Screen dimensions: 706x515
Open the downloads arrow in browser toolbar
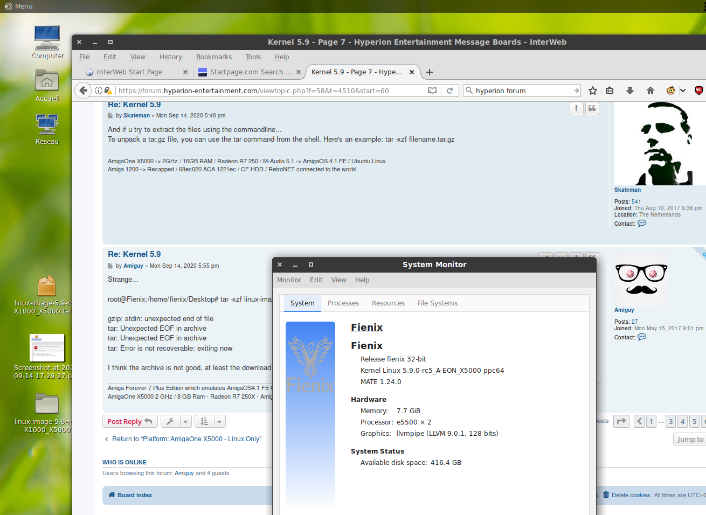(x=629, y=91)
